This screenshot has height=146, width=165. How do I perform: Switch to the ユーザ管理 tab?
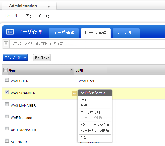[64, 33]
